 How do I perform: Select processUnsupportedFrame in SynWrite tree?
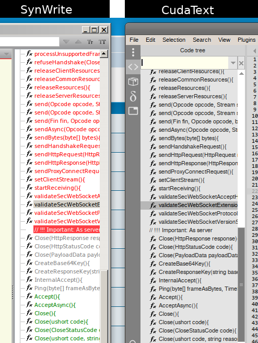[67, 54]
